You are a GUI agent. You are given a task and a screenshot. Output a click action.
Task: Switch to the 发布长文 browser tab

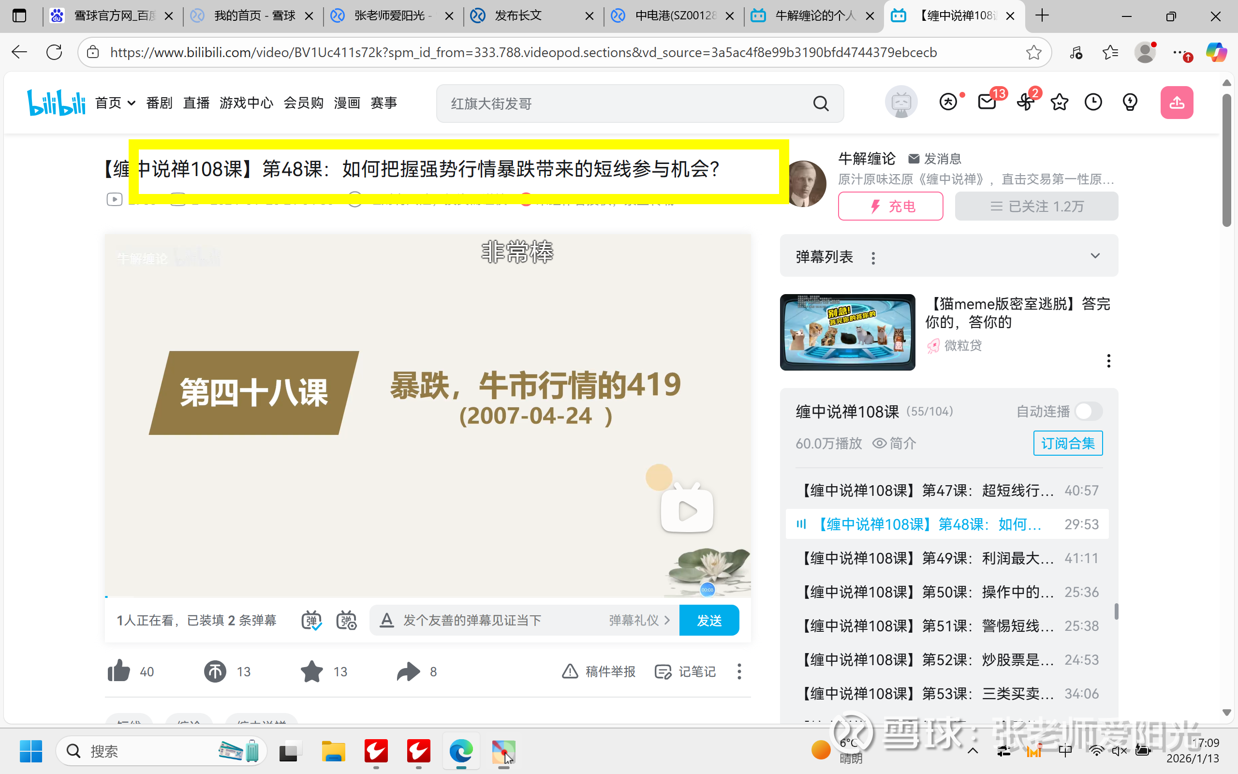518,16
